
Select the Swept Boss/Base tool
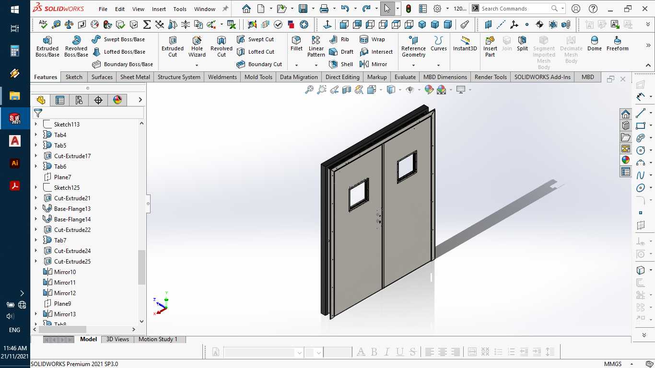[x=118, y=39]
